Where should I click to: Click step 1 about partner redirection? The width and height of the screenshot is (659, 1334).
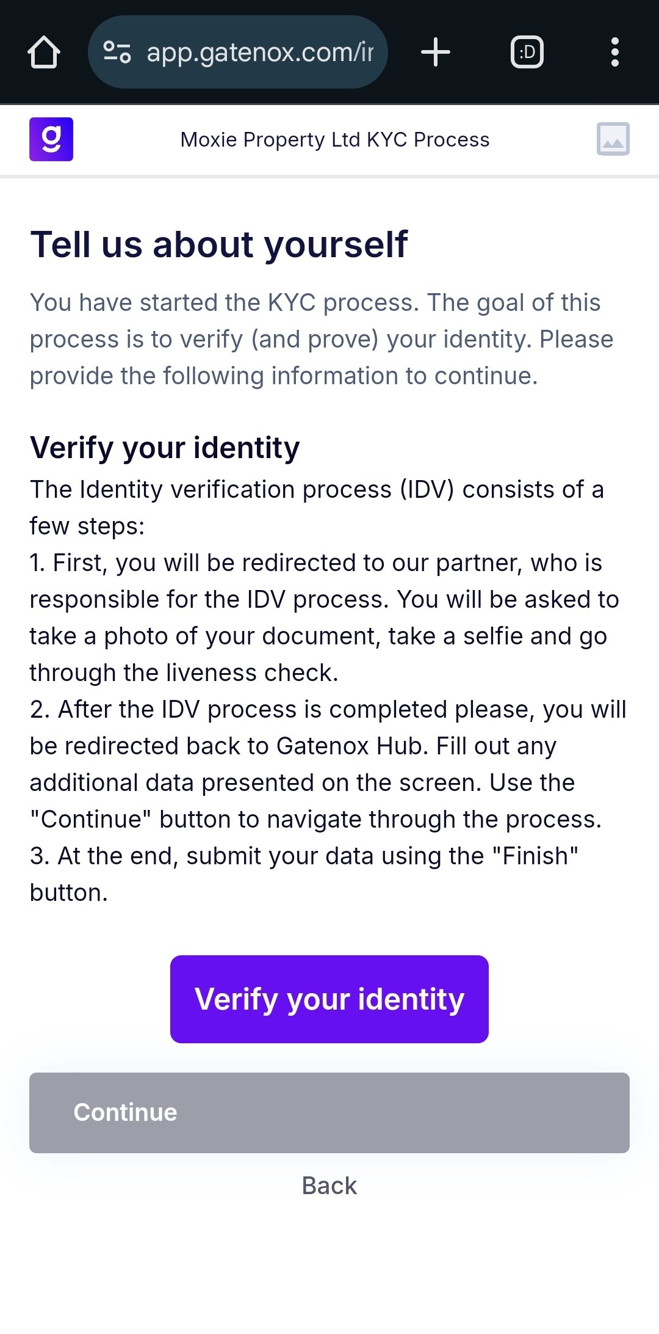[x=323, y=618]
